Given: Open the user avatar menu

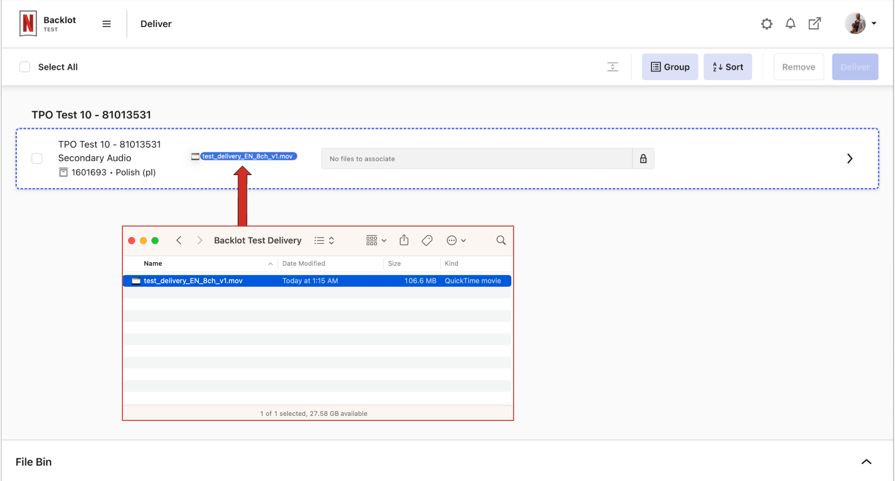Looking at the screenshot, I should (860, 24).
